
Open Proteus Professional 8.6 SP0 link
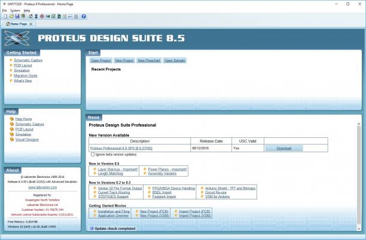click(x=121, y=148)
